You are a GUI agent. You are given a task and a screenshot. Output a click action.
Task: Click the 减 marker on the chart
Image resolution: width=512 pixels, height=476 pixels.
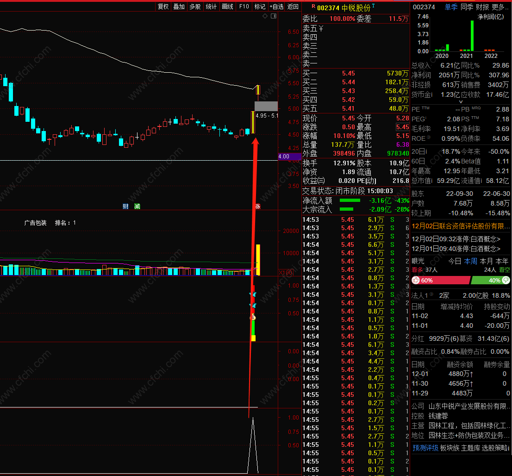[x=137, y=206]
